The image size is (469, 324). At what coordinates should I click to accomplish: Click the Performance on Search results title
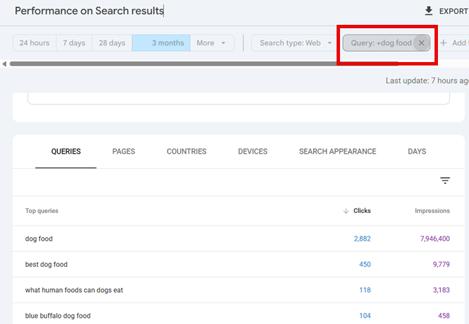tap(89, 11)
